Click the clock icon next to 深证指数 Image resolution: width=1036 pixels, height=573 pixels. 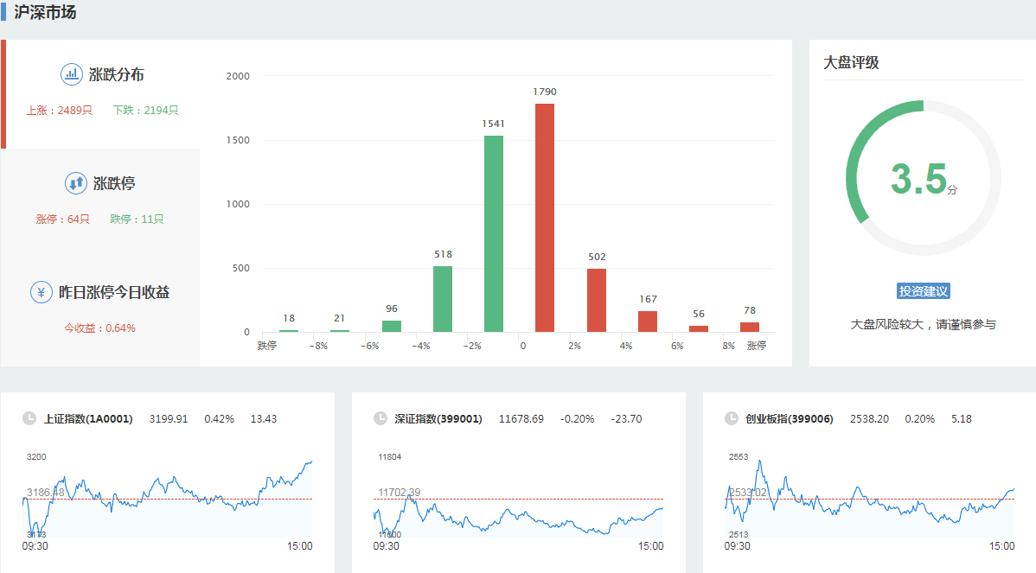click(x=381, y=419)
